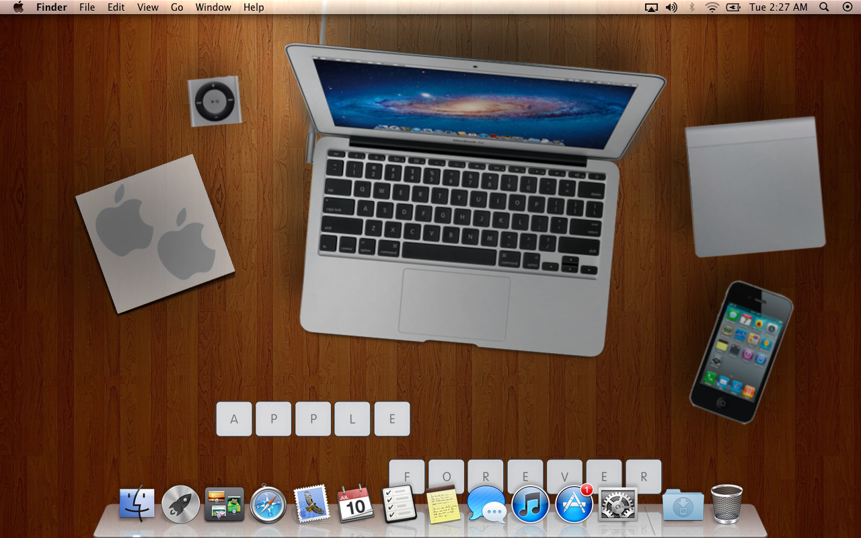The width and height of the screenshot is (861, 538).
Task: Launch iTunes music note icon
Action: [x=530, y=504]
